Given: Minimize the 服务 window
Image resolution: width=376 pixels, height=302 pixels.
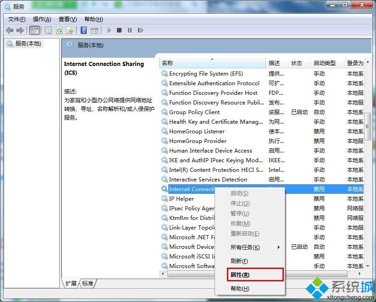Looking at the screenshot, I should (332, 5).
